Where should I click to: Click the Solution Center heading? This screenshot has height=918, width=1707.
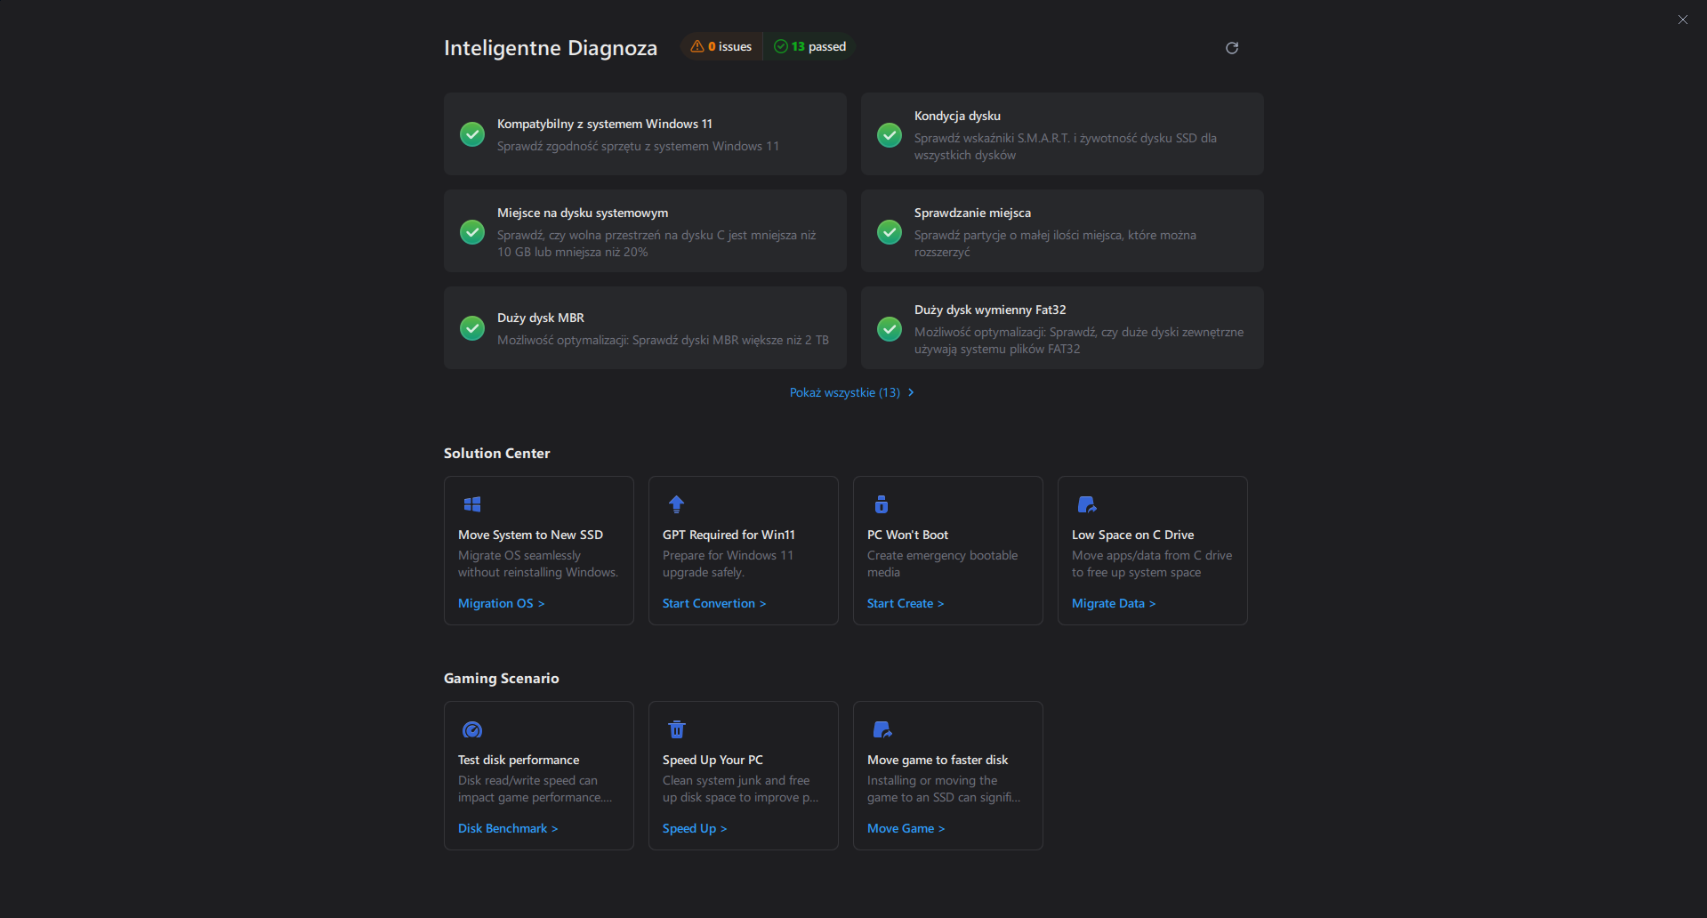point(496,453)
